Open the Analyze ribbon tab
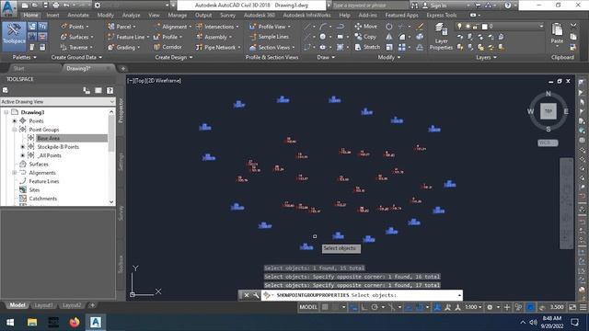The width and height of the screenshot is (589, 331). click(x=131, y=15)
